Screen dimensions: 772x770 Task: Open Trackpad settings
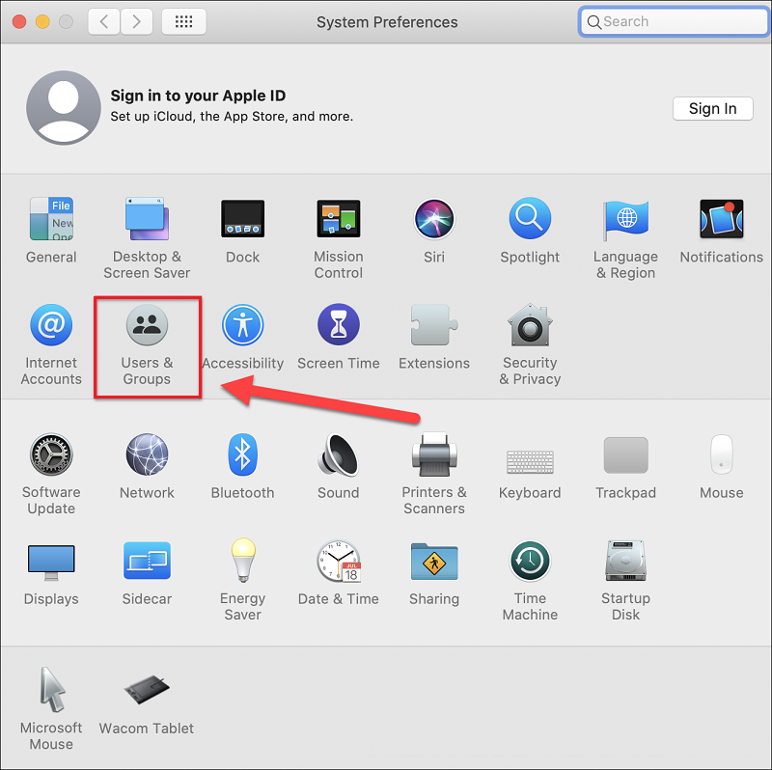tap(625, 455)
